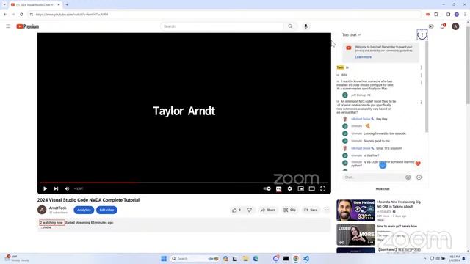This screenshot has width=470, height=264.
Task: Send a heart reaction in chat
Action: (418, 164)
